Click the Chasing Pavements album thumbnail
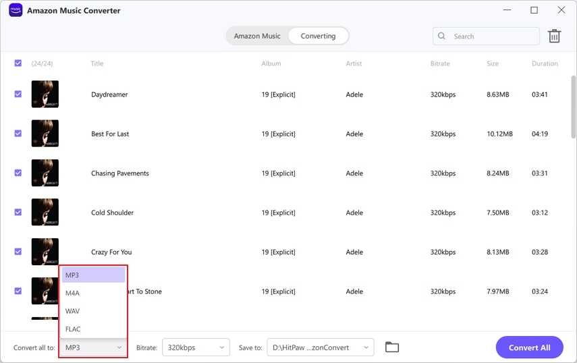 click(x=45, y=173)
